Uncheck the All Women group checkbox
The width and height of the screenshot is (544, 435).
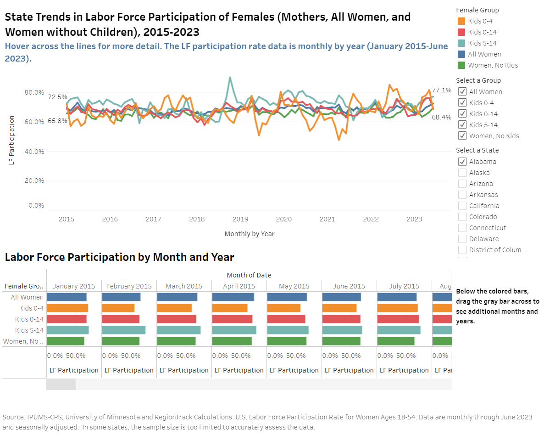462,92
